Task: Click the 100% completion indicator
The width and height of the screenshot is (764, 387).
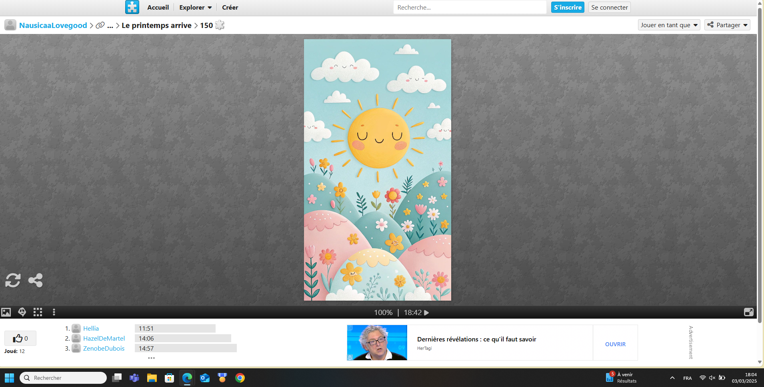Action: 383,313
